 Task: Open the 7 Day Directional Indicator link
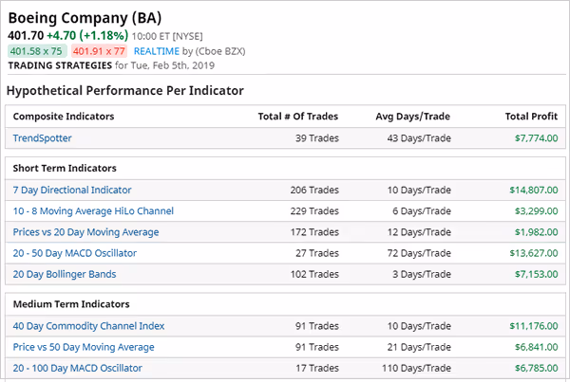pos(72,191)
